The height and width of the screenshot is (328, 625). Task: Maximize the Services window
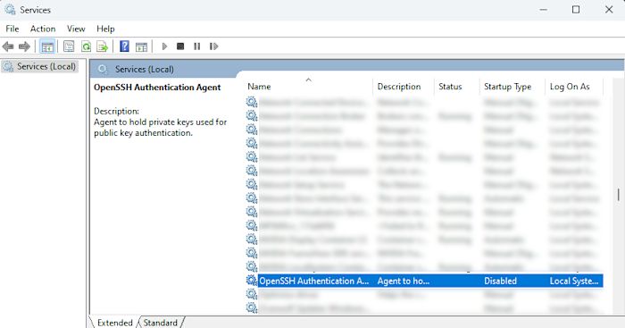576,10
